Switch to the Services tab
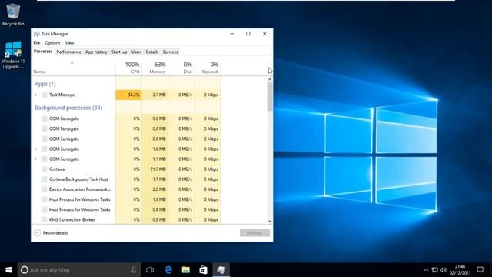The image size is (492, 277). (171, 52)
